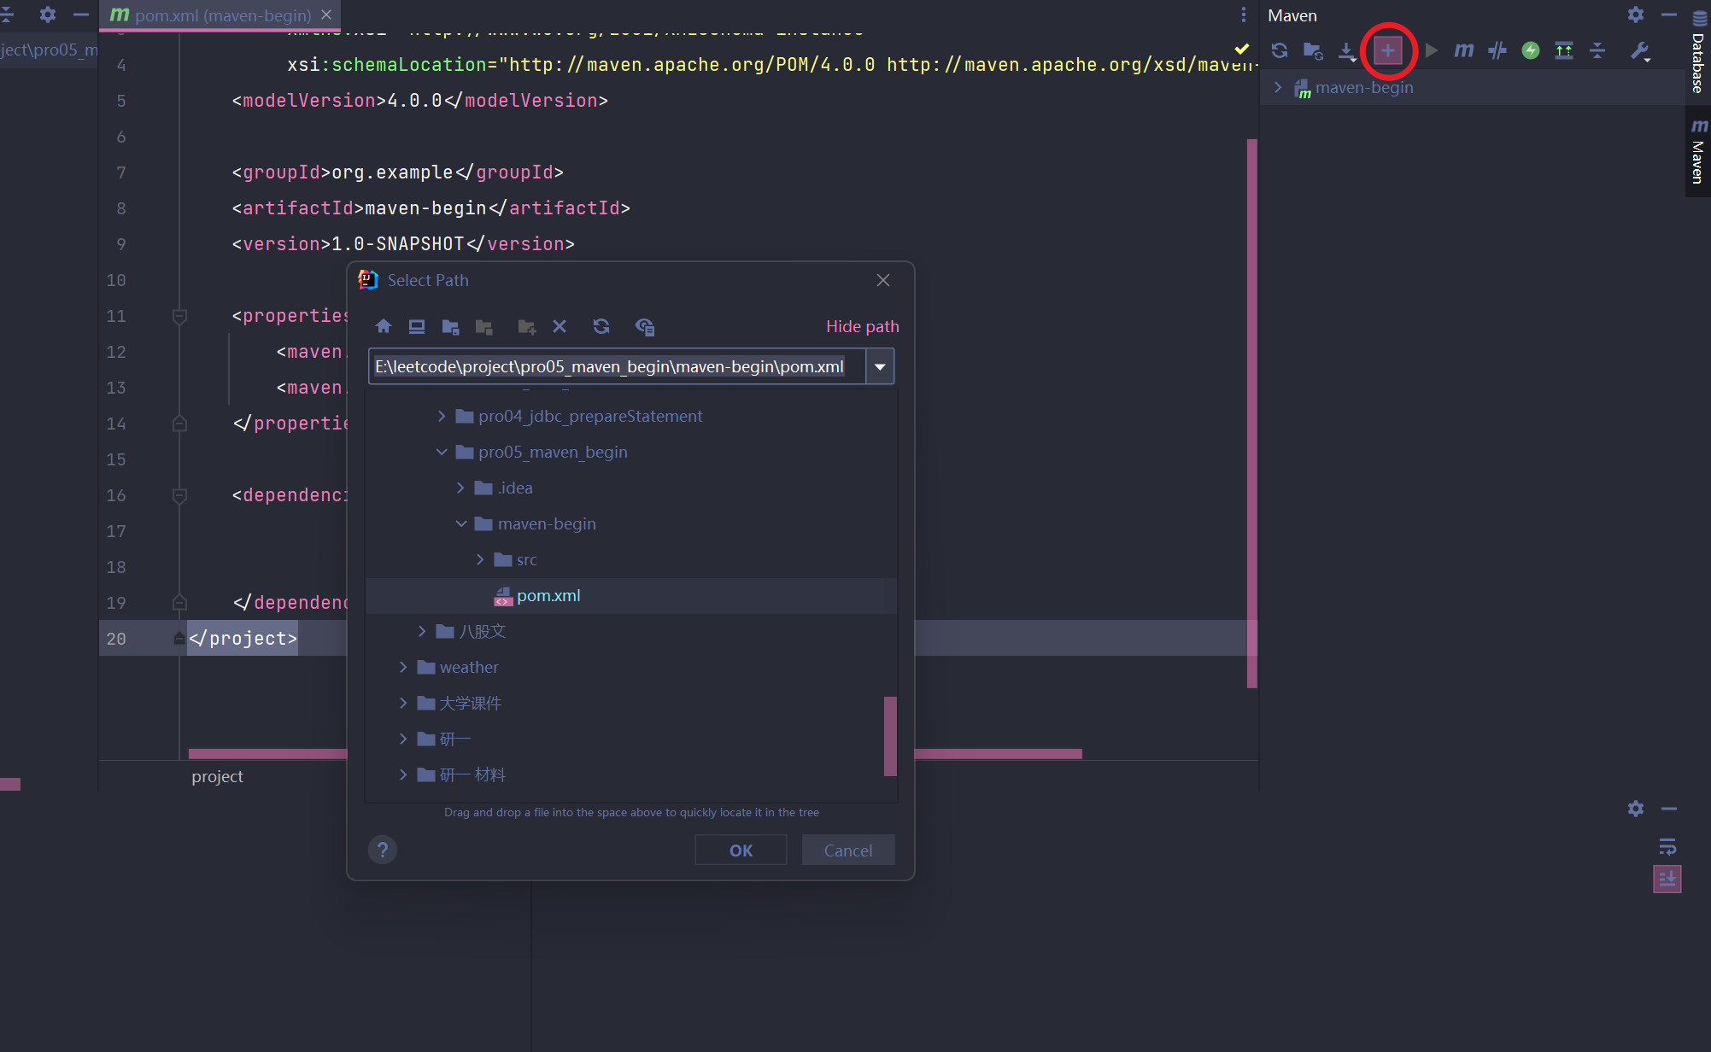The width and height of the screenshot is (1711, 1052).
Task: Click Cancel button in Select Path
Action: coord(848,850)
